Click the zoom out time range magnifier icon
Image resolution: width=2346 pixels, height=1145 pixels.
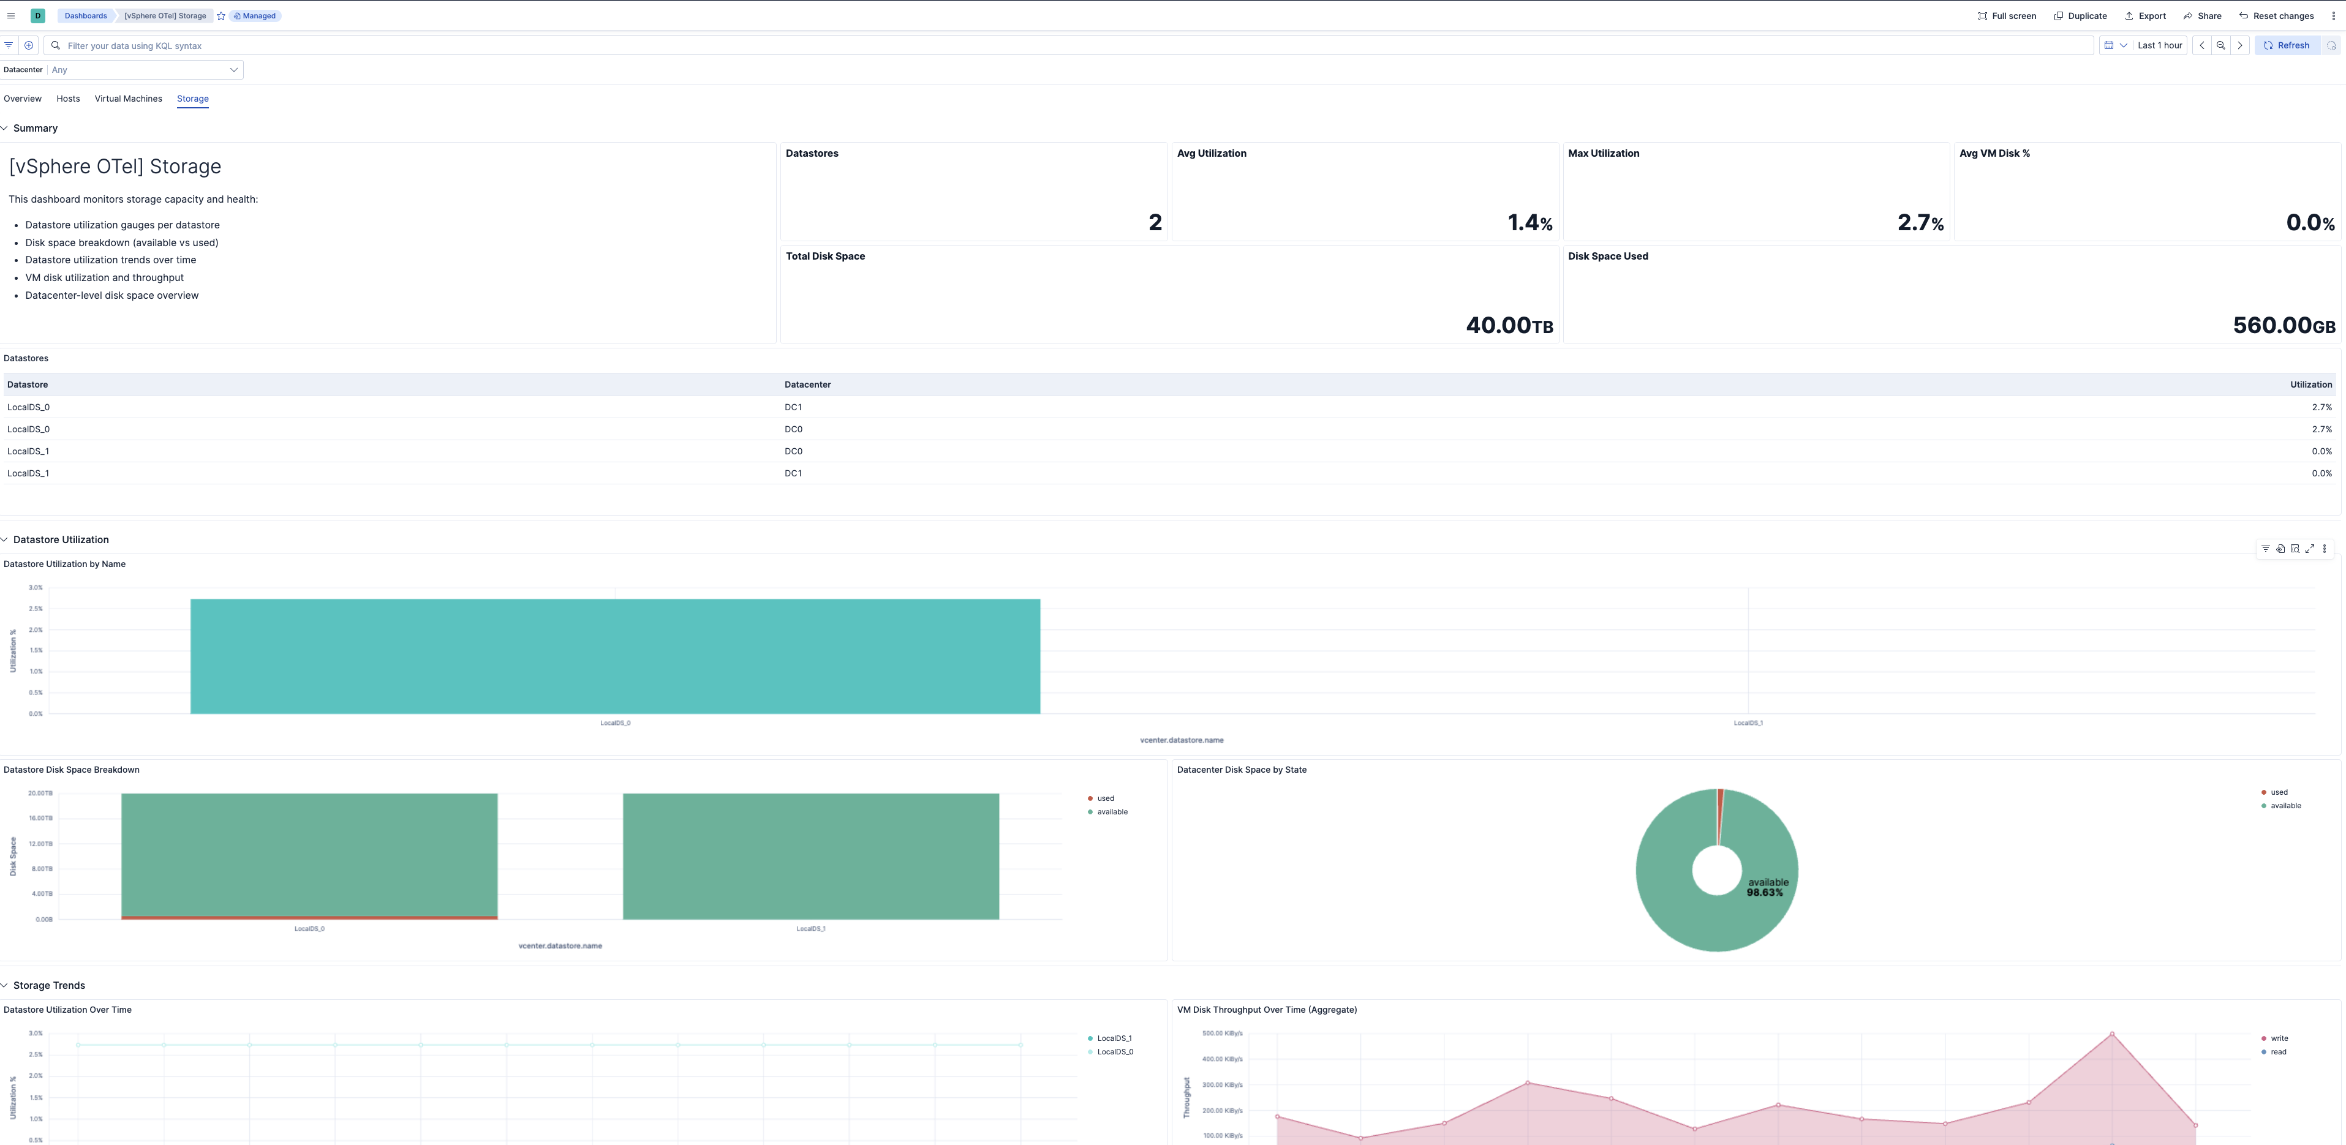tap(2220, 45)
